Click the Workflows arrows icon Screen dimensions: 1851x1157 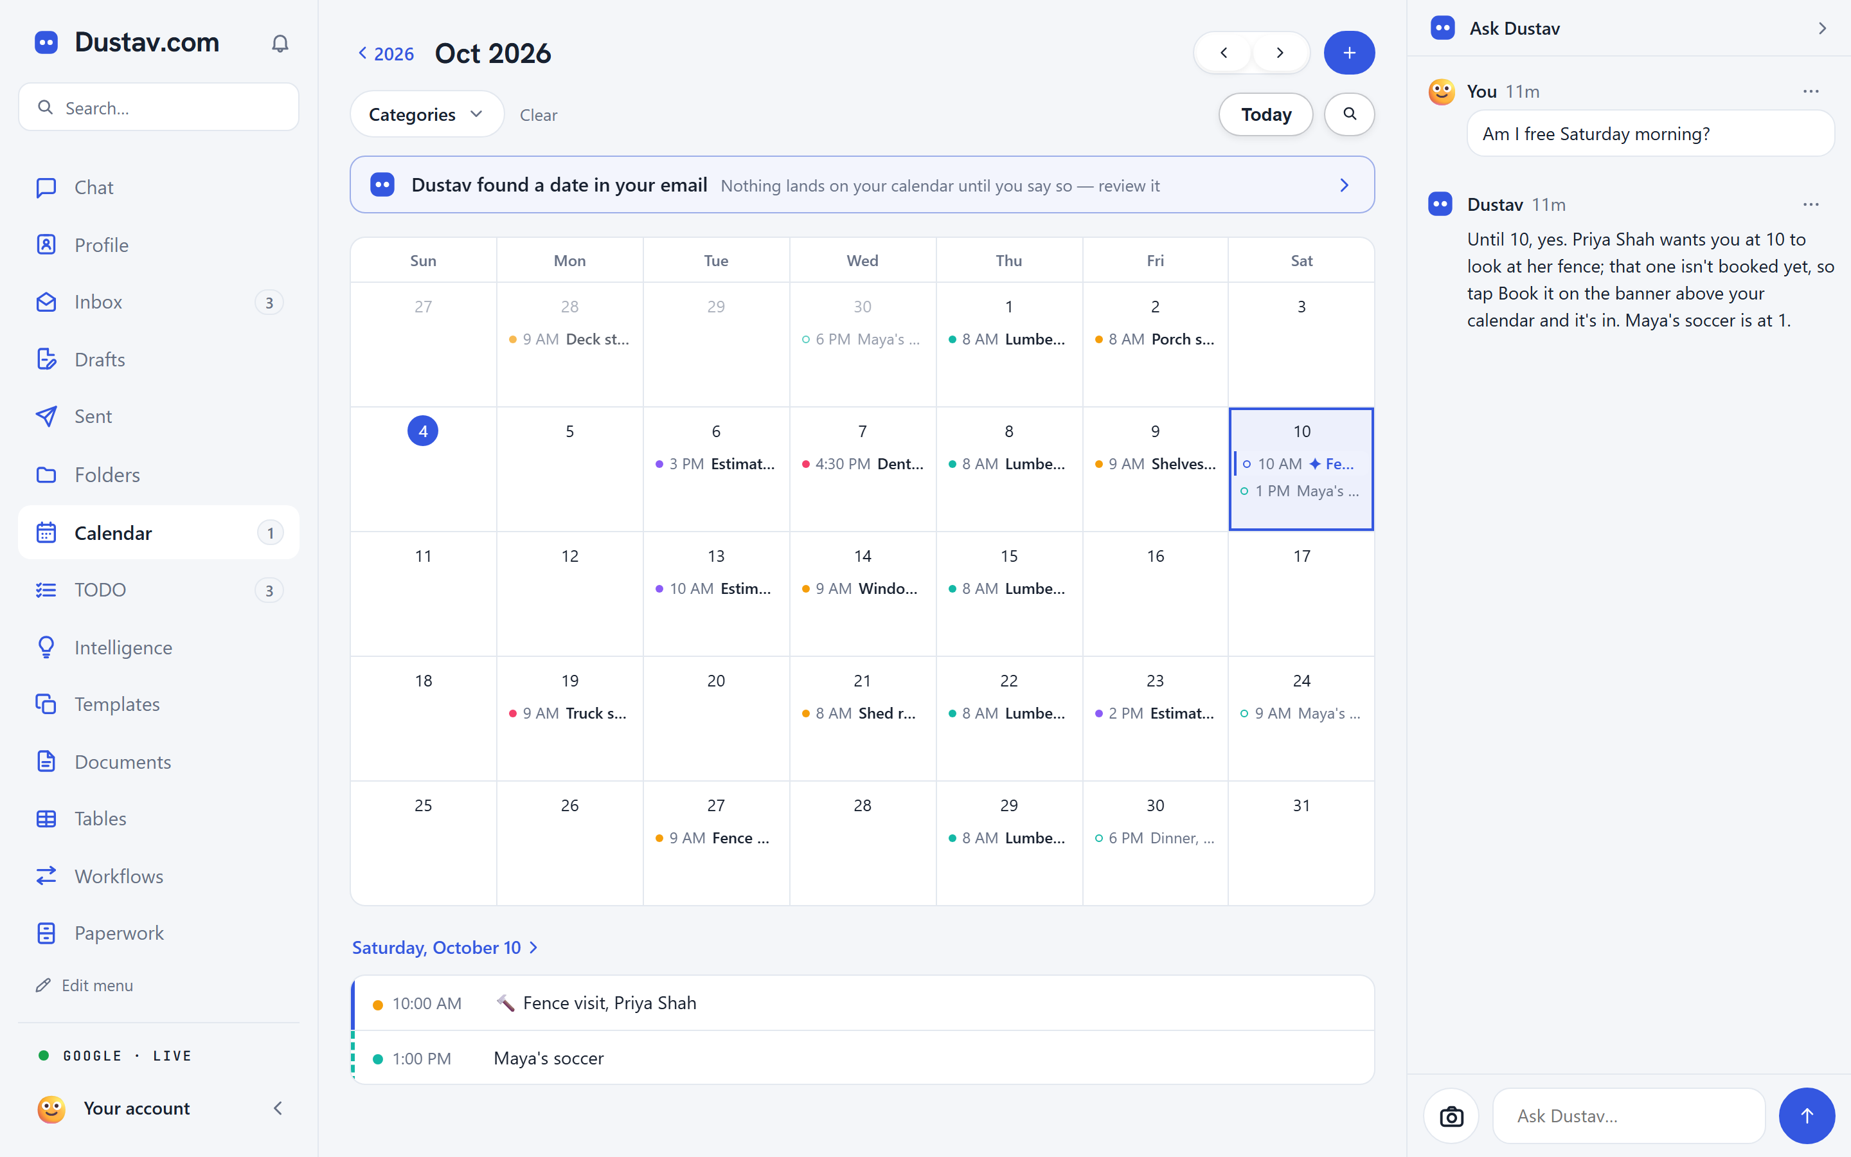46,875
